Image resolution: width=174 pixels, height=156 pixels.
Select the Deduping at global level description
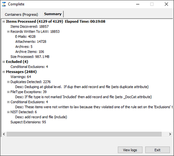pos(82,87)
